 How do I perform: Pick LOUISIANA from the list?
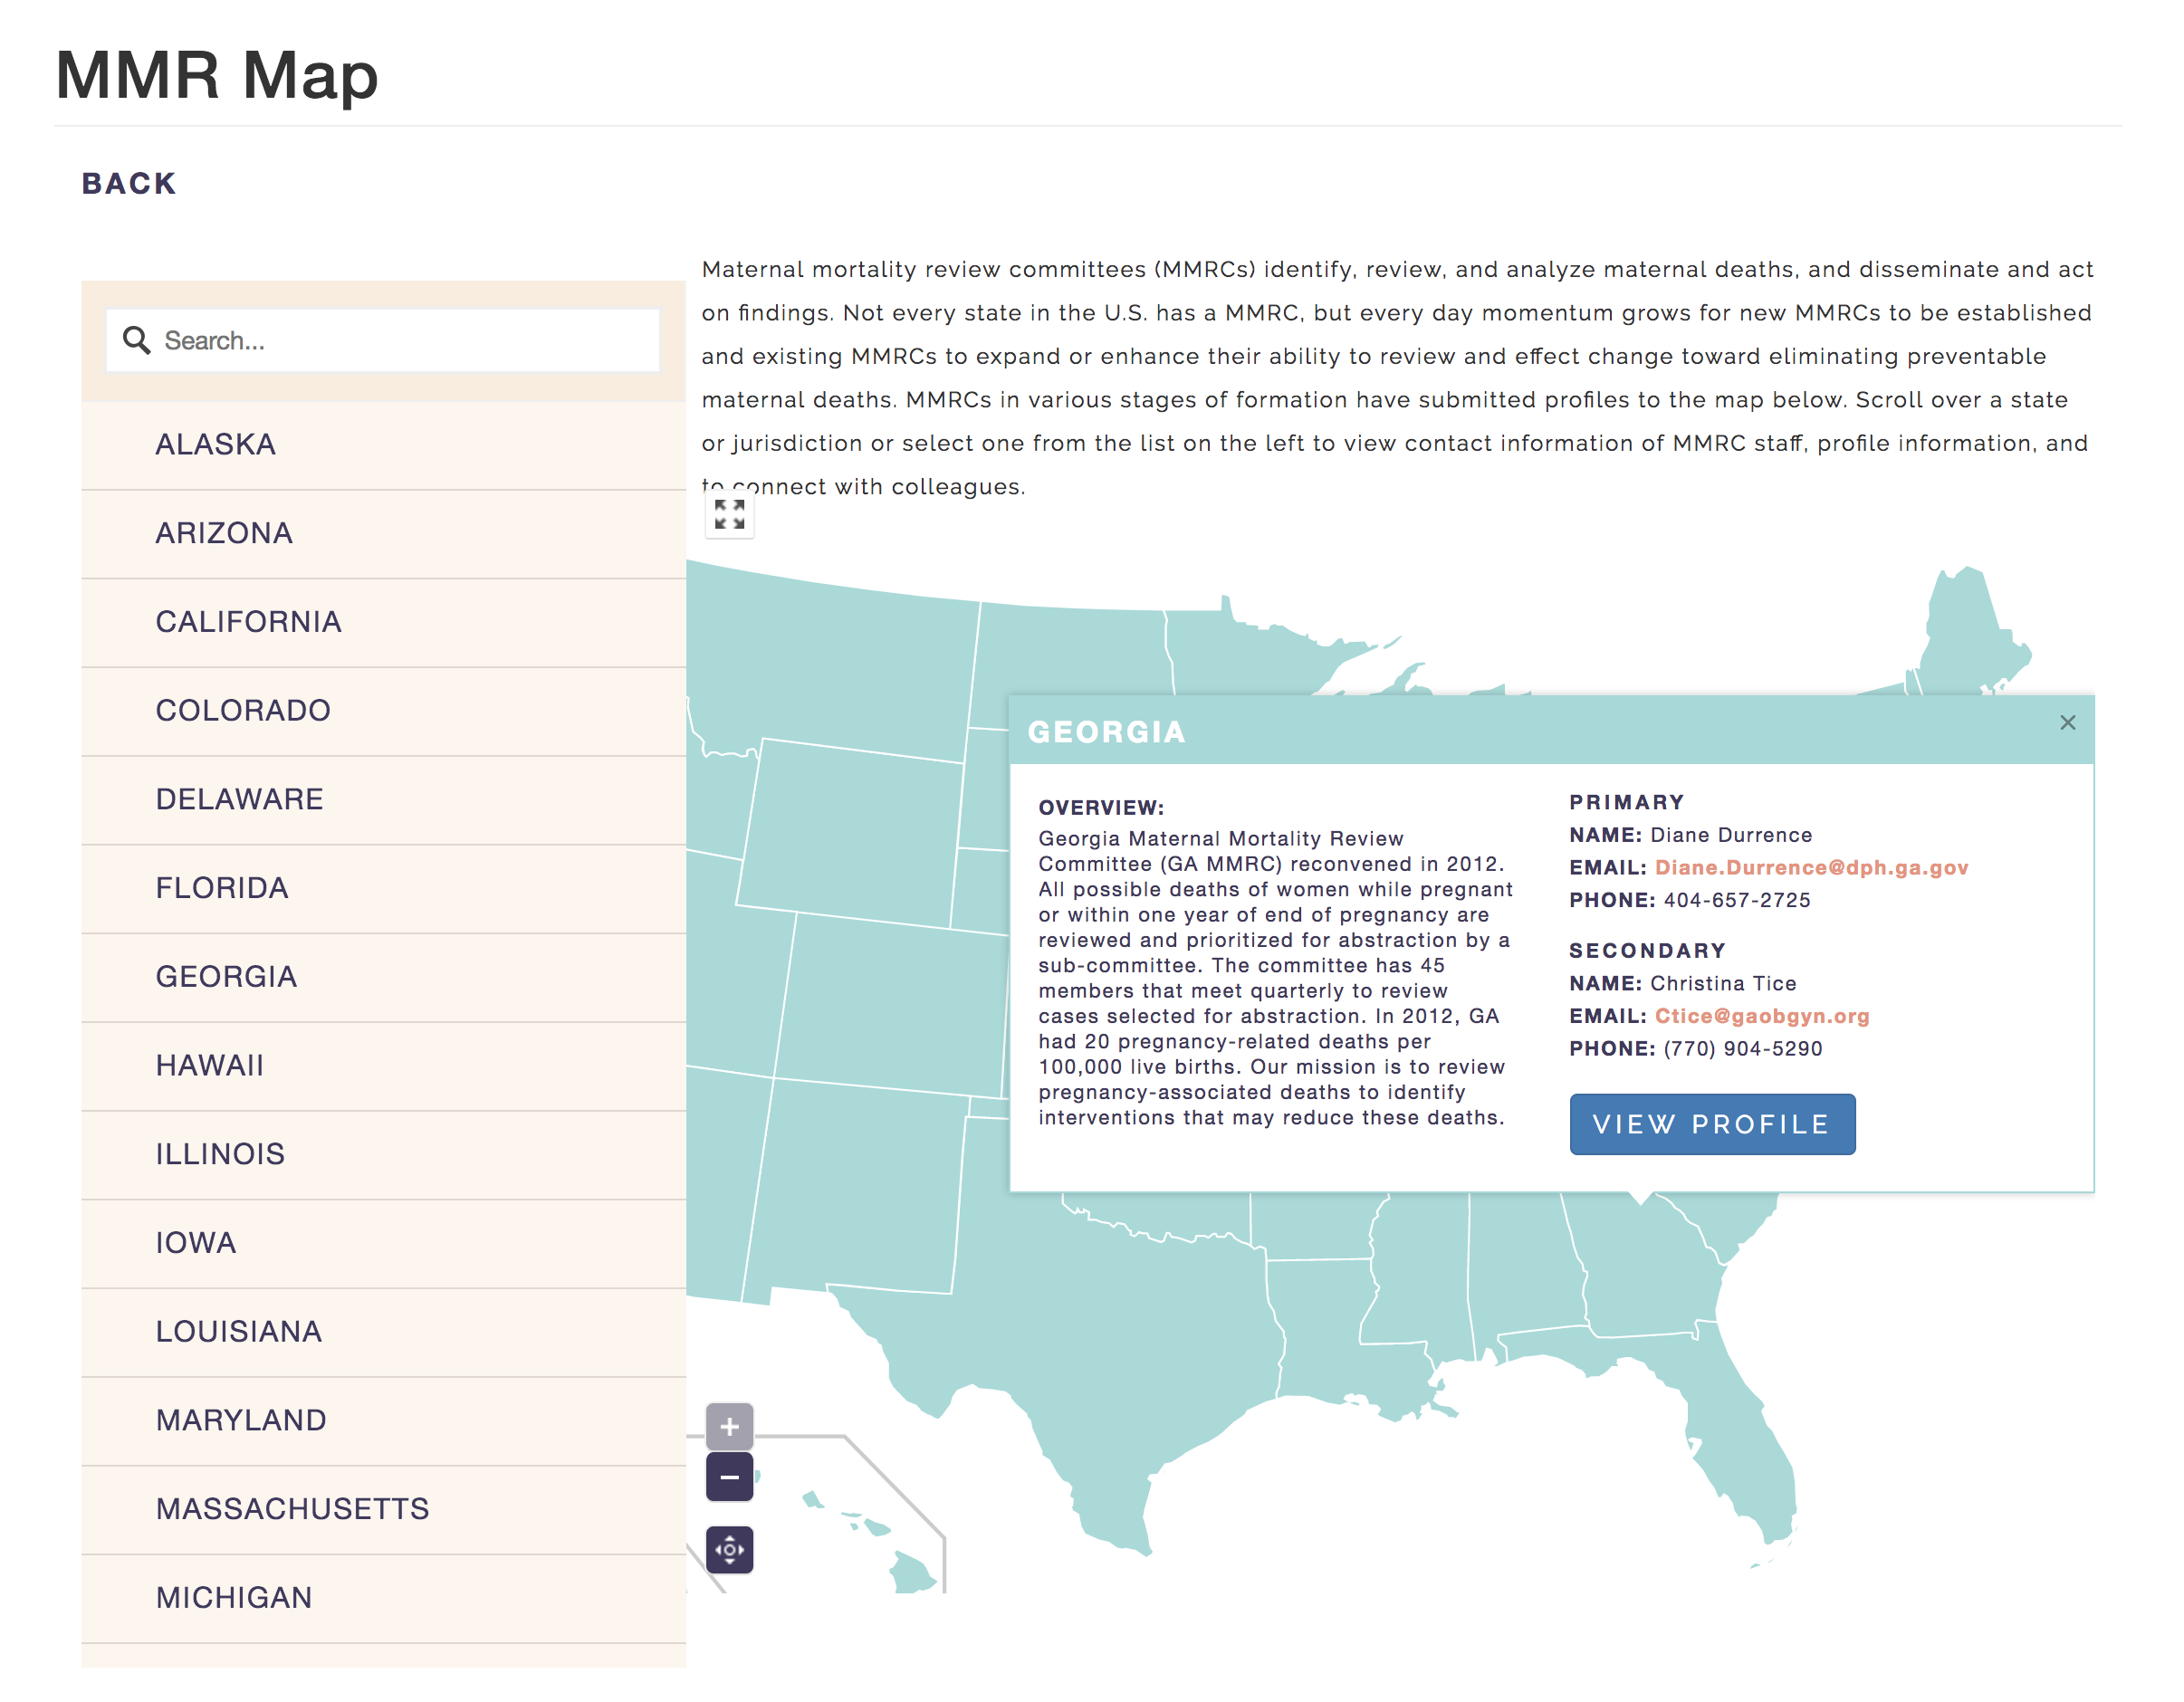(x=383, y=1332)
